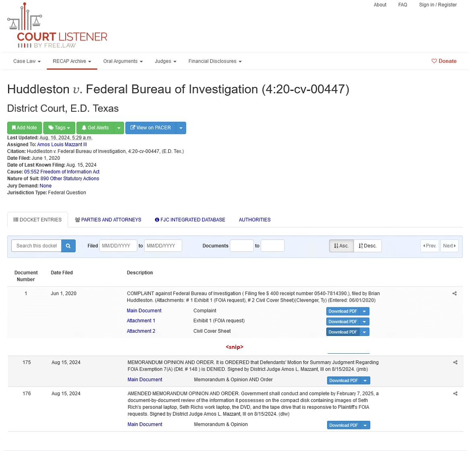Open the RECAP Archive dropdown menu
Image resolution: width=470 pixels, height=451 pixels.
point(72,61)
